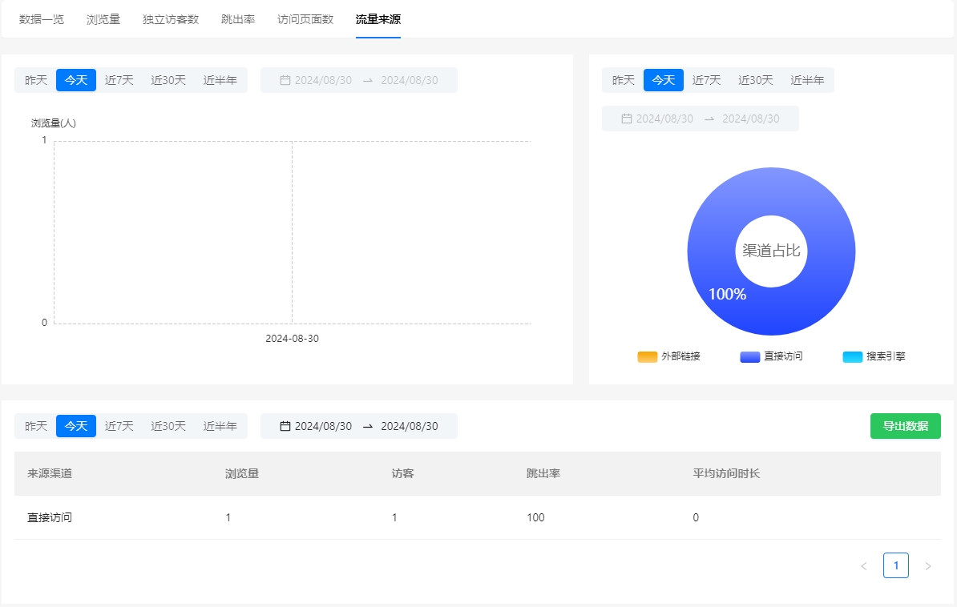Select 昨天 in line chart panel
This screenshot has height=607, width=957.
pos(36,80)
